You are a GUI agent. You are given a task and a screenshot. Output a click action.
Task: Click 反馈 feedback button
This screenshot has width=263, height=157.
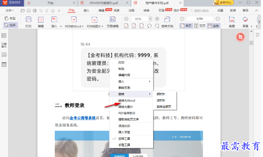click(x=233, y=10)
